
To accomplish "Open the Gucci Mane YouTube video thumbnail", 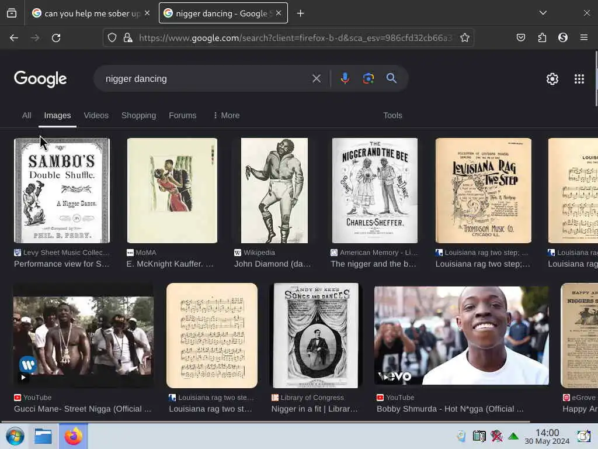I will [x=84, y=336].
